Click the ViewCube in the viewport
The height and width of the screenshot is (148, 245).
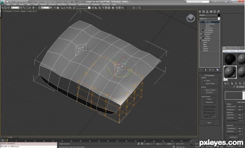(191, 18)
